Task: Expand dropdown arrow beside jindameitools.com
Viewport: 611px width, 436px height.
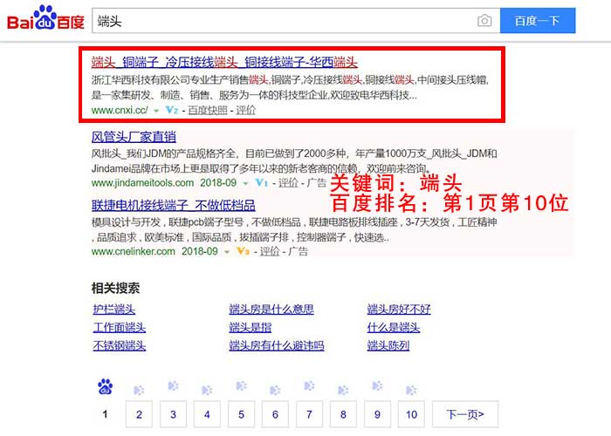Action: tap(245, 183)
